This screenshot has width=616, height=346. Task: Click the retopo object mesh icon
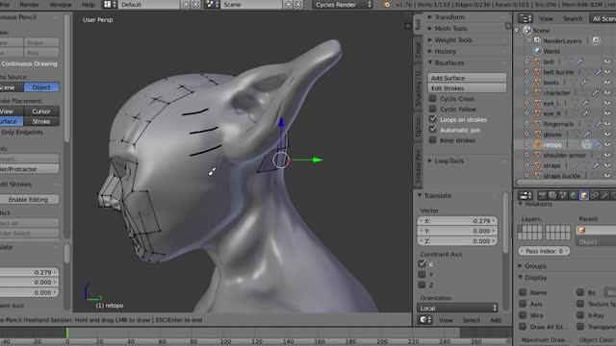tap(538, 145)
